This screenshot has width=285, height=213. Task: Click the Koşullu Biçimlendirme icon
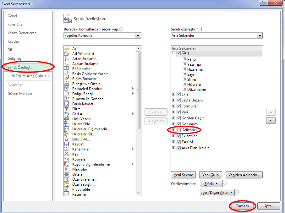point(67,164)
